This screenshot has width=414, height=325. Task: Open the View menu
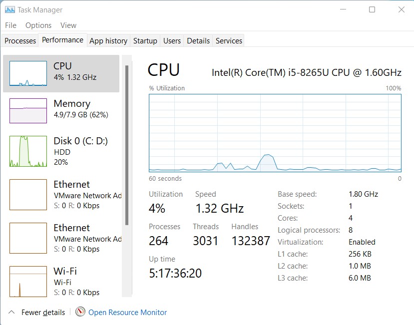pos(68,25)
